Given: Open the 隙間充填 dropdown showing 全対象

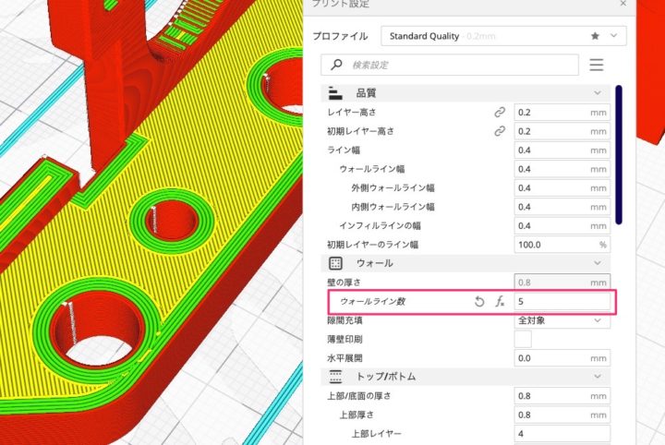Looking at the screenshot, I should click(562, 320).
